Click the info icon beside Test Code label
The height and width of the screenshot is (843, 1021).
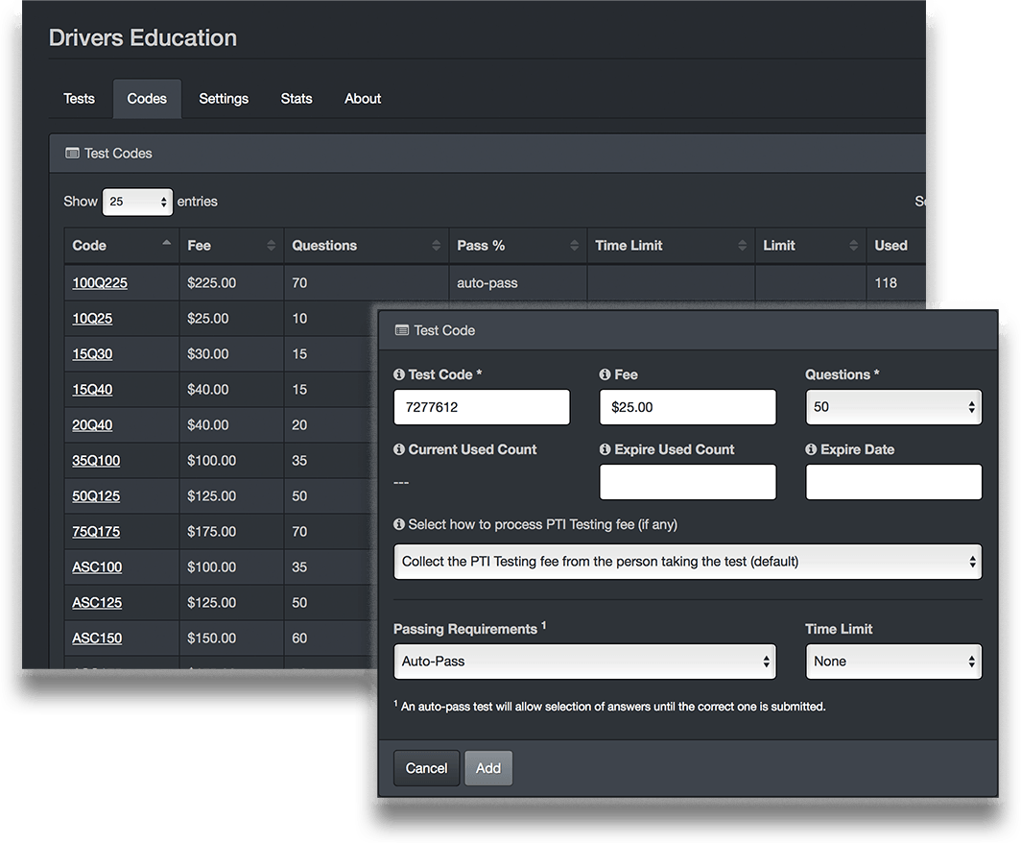[399, 374]
